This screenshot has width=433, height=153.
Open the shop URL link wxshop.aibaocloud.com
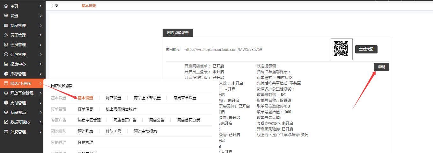[223, 50]
